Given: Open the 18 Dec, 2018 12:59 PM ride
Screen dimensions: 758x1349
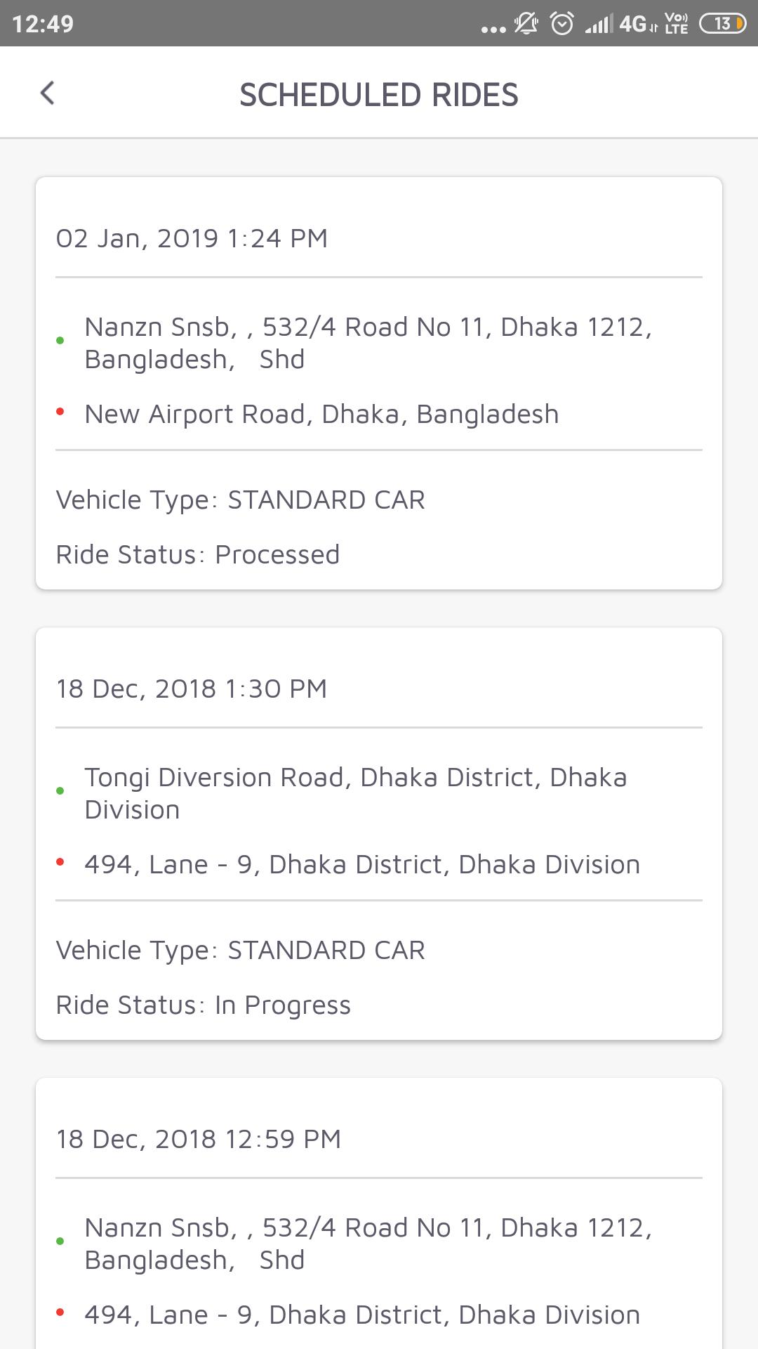Looking at the screenshot, I should coord(199,1139).
